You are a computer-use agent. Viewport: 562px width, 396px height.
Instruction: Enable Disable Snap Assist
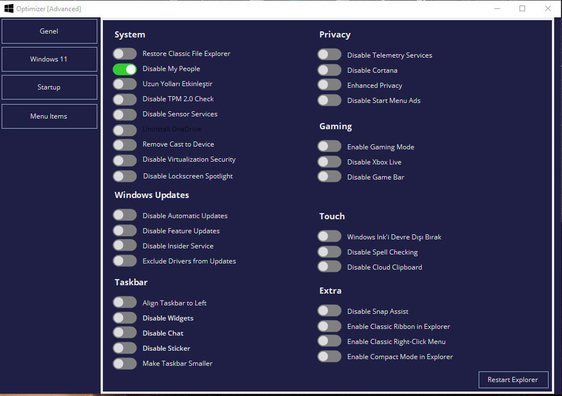(x=329, y=310)
